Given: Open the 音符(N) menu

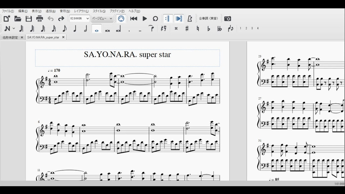Looking at the screenshot, I should [65, 11].
